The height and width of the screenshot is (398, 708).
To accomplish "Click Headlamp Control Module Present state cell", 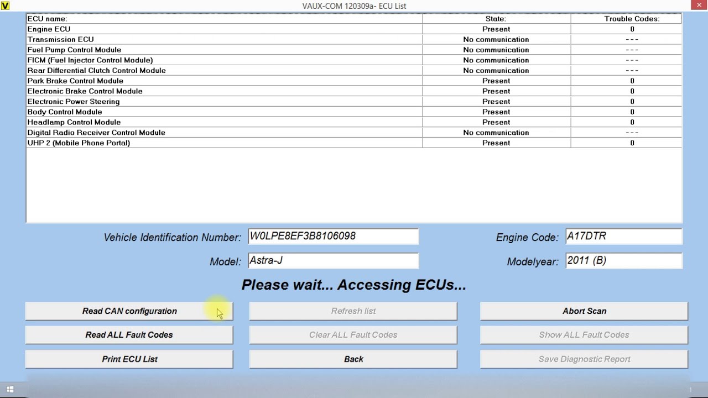I will click(496, 122).
